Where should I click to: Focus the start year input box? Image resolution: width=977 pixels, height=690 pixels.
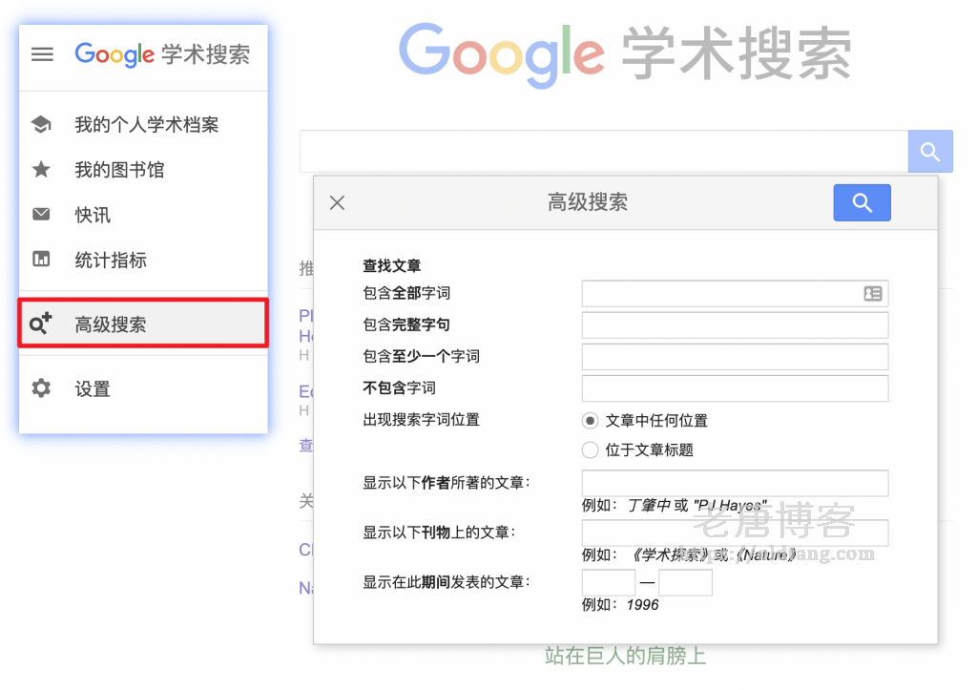[x=609, y=583]
